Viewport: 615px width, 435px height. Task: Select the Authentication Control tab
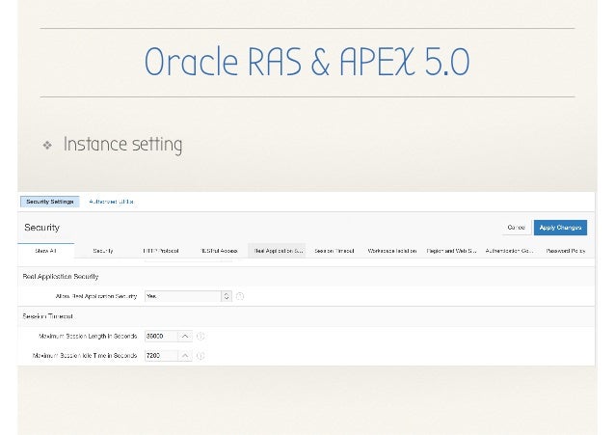click(x=510, y=251)
